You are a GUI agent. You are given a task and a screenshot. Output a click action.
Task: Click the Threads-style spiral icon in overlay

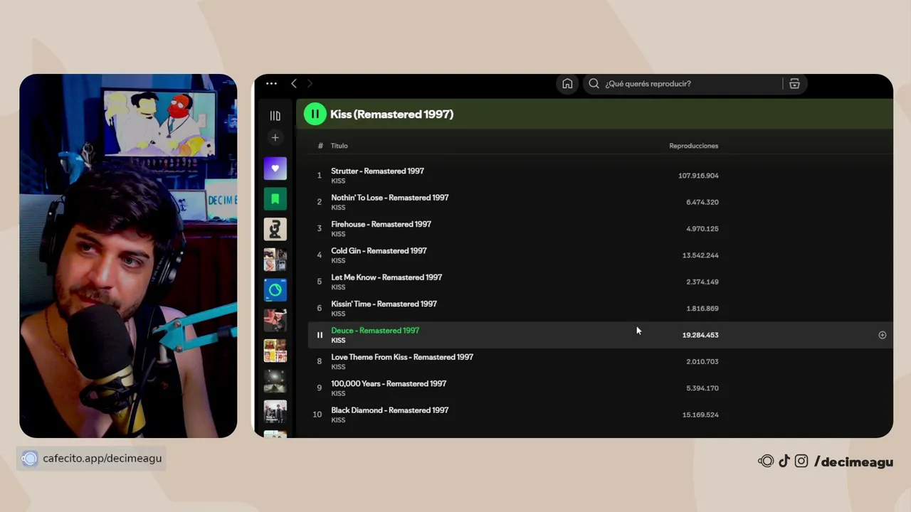(x=766, y=462)
